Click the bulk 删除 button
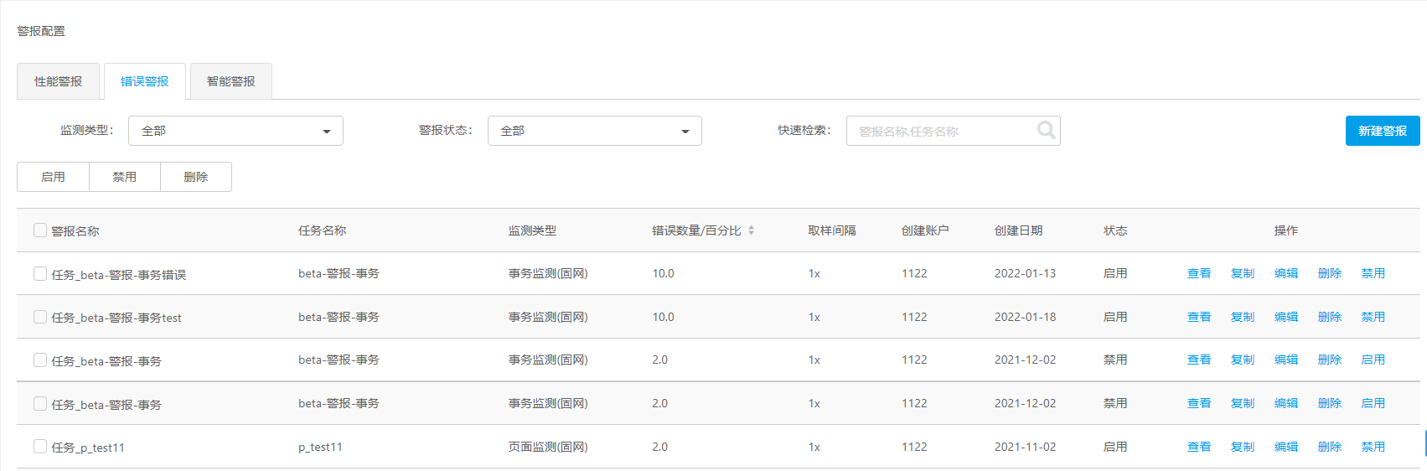Screen dimensions: 1427x471 pyautogui.click(x=196, y=177)
